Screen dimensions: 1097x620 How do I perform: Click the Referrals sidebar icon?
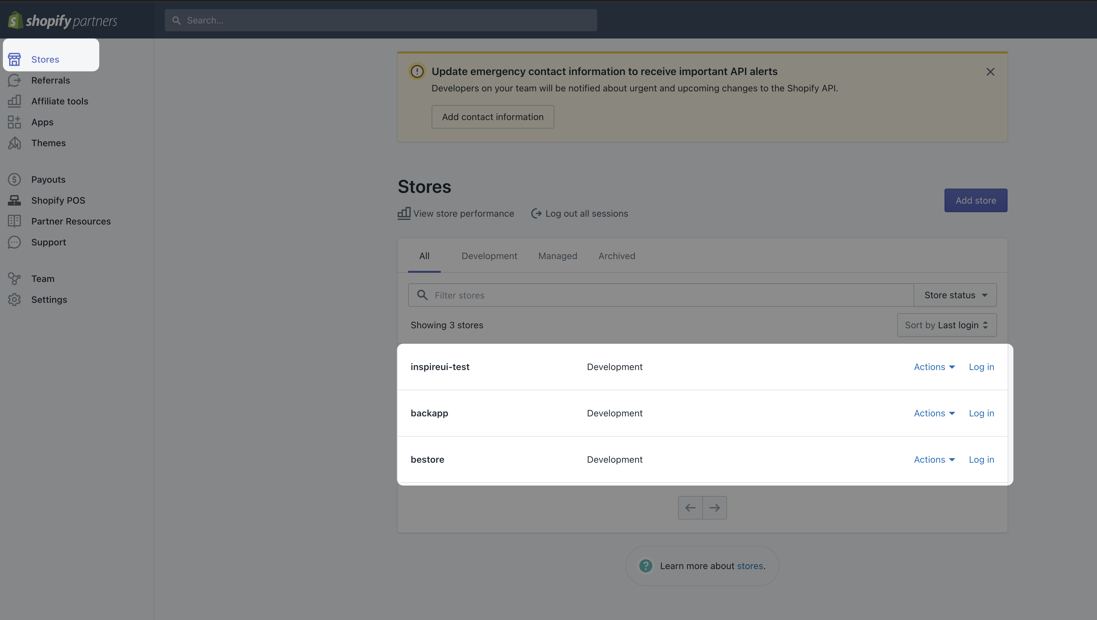tap(14, 80)
